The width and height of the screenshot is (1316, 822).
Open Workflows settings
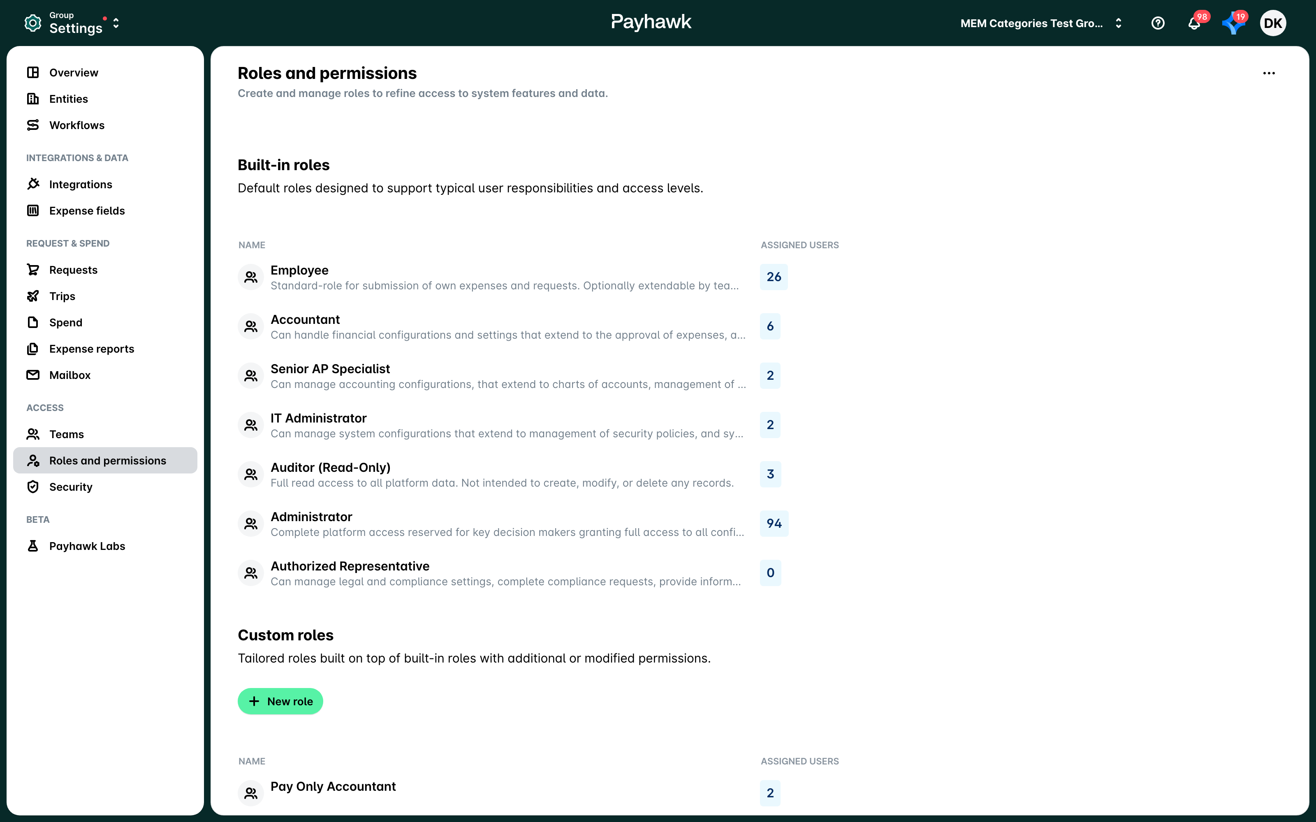pos(76,125)
